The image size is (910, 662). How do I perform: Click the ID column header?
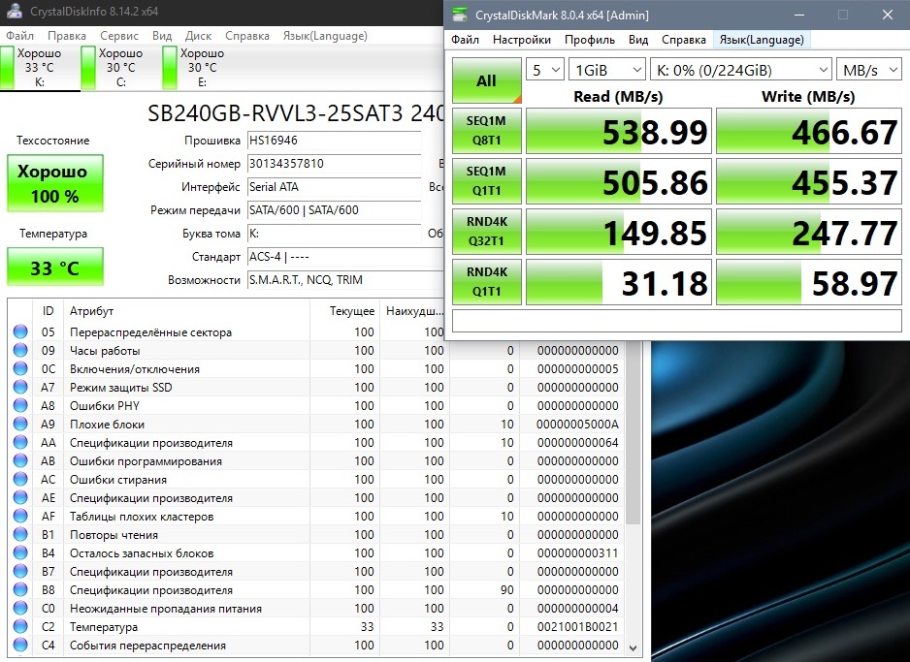pos(49,311)
